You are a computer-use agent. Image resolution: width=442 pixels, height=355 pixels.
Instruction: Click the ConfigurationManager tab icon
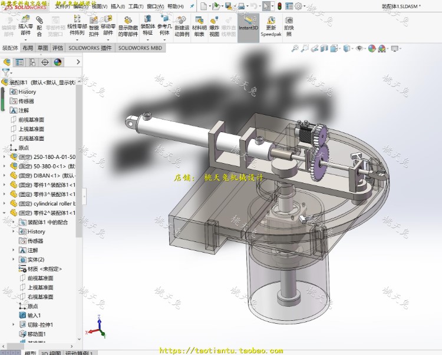click(x=32, y=62)
